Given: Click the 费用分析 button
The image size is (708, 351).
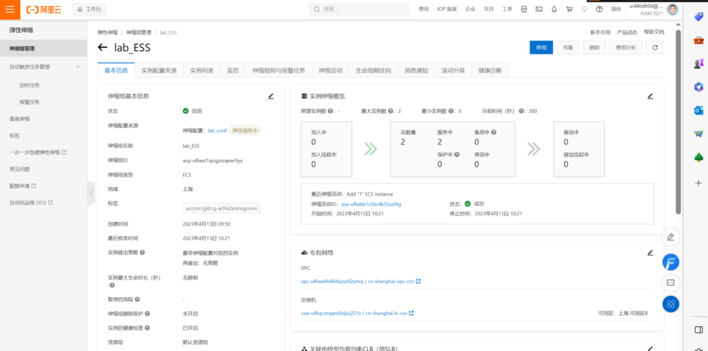Looking at the screenshot, I should click(x=626, y=47).
